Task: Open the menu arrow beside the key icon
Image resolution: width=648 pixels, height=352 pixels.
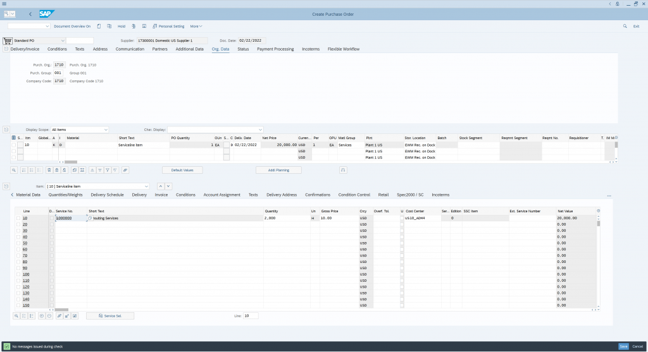Action: pyautogui.click(x=13, y=14)
